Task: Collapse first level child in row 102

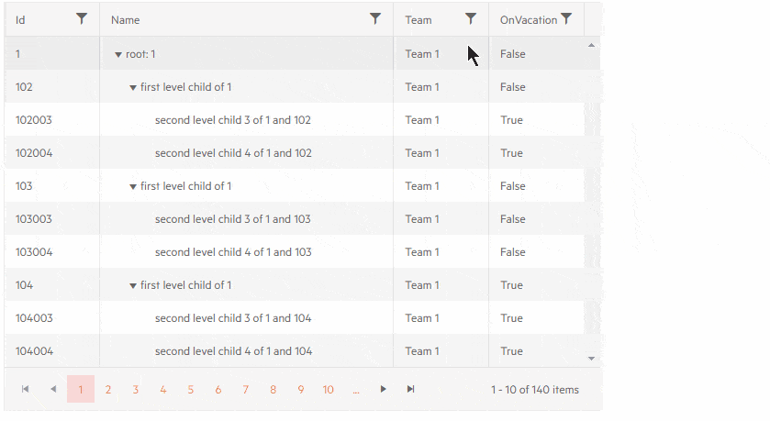Action: click(x=133, y=88)
